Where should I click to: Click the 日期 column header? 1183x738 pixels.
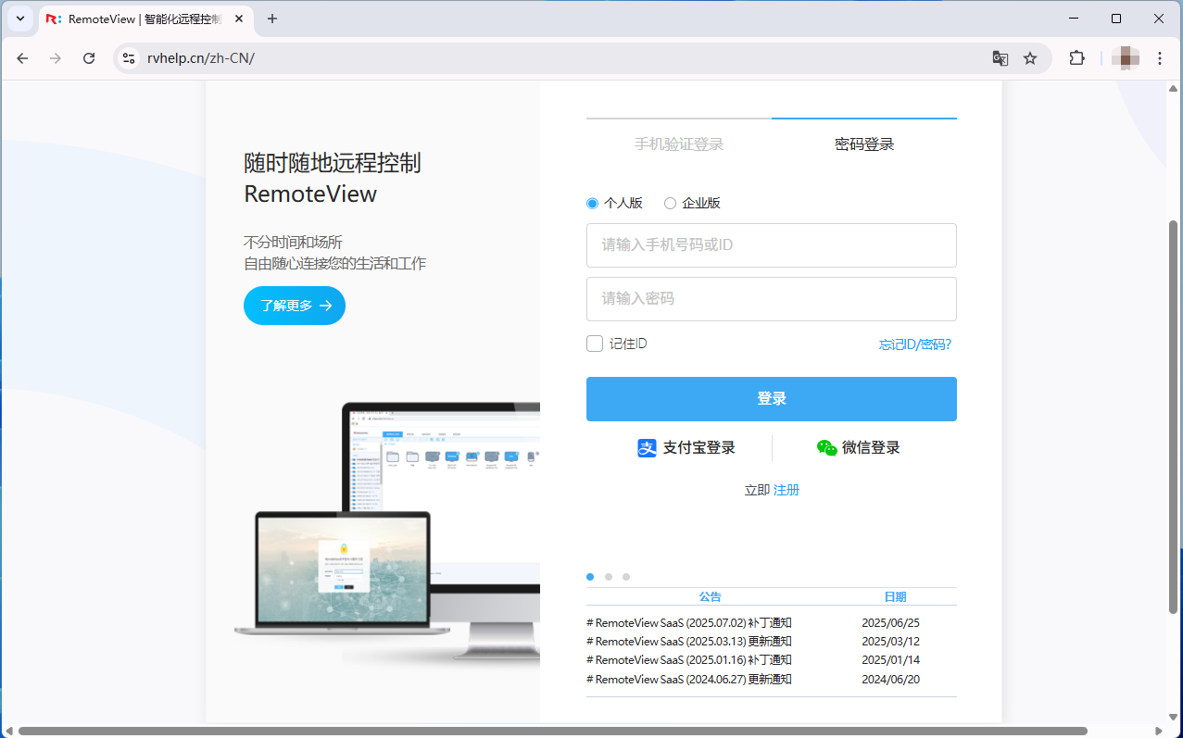tap(895, 597)
